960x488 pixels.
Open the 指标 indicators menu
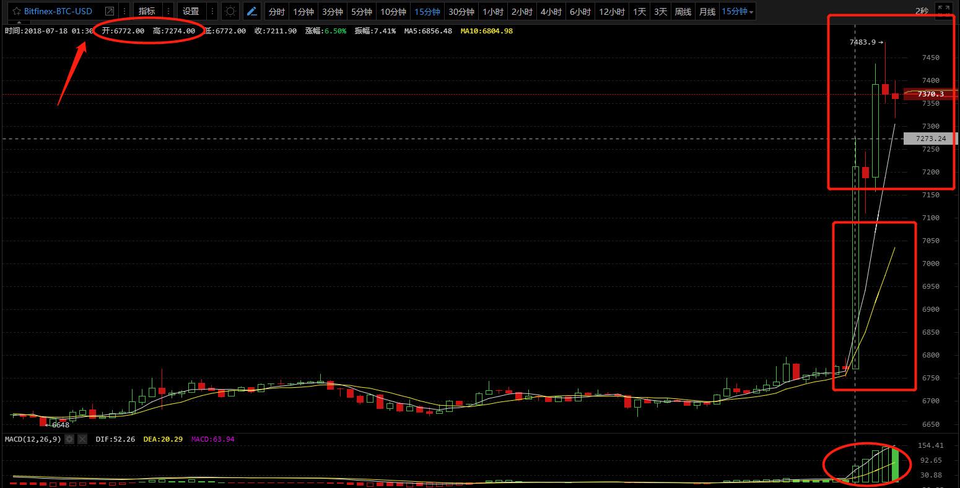point(147,11)
